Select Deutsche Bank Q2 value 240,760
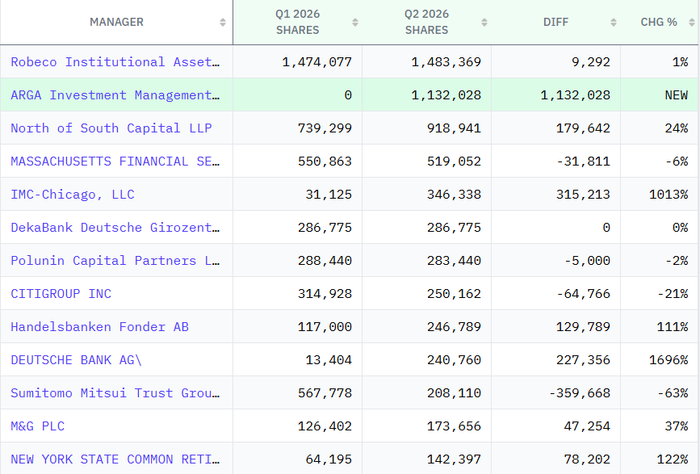The image size is (700, 474). (x=454, y=360)
